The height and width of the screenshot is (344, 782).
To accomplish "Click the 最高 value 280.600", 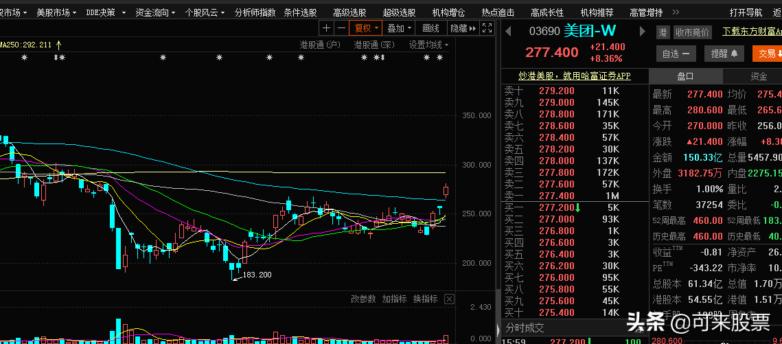I will (x=704, y=110).
